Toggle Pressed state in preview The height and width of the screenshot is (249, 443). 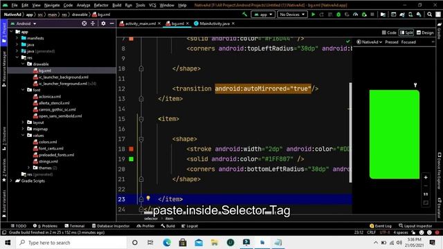click(392, 42)
